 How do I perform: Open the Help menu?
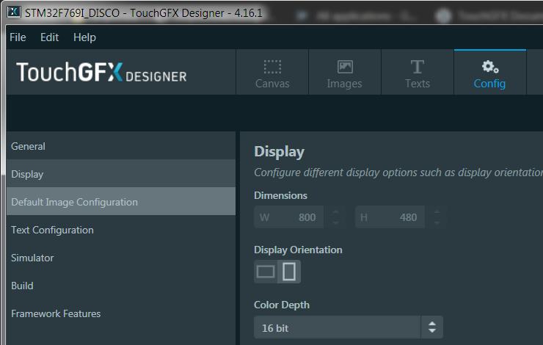point(84,37)
